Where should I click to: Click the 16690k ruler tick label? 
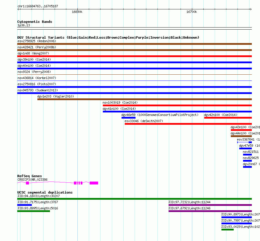[x=77, y=12]
